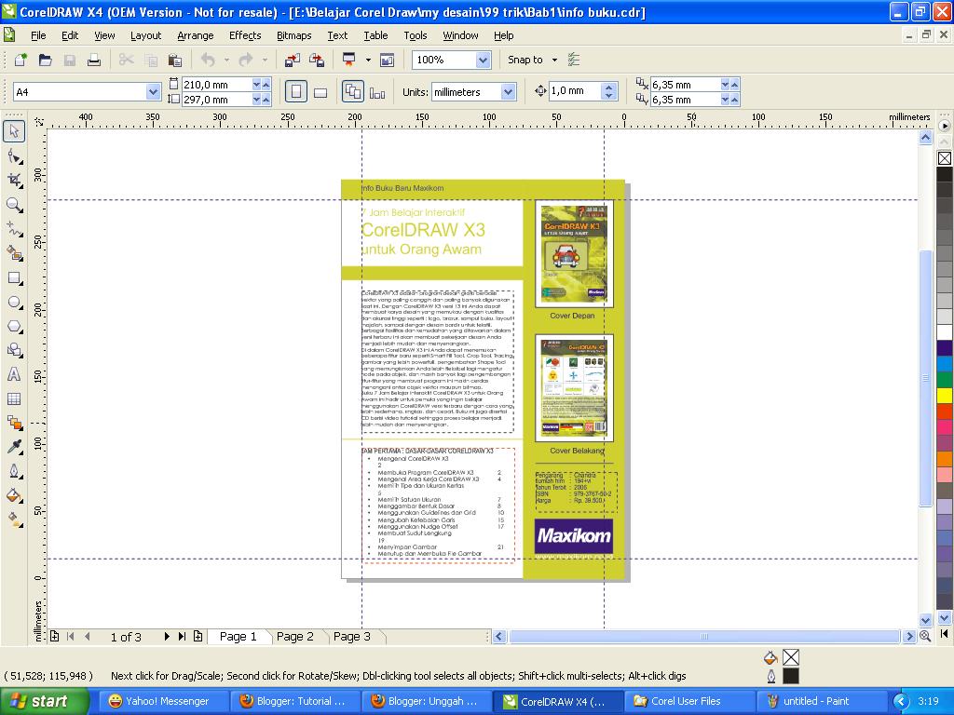Select the Freehand tool
Screen dimensions: 954x715
pyautogui.click(x=14, y=229)
